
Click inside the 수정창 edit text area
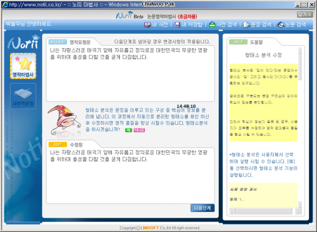[130, 176]
